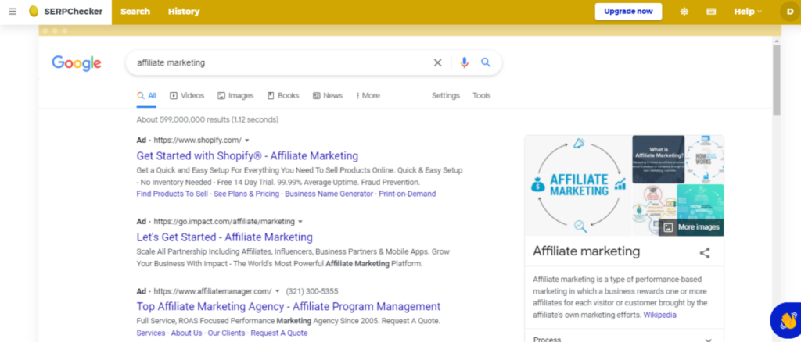801x342 pixels.
Task: Open the Our Clients sitelink
Action: point(226,333)
